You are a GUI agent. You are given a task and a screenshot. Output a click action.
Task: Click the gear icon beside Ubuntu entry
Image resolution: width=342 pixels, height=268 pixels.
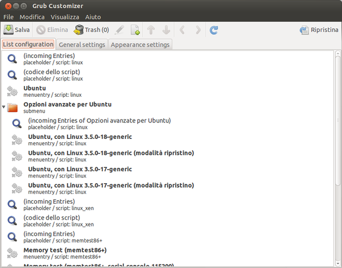(12, 91)
